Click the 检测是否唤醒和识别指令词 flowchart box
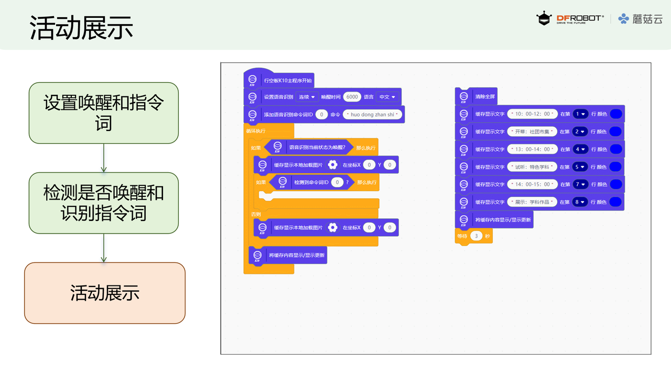The width and height of the screenshot is (671, 365). 104,203
